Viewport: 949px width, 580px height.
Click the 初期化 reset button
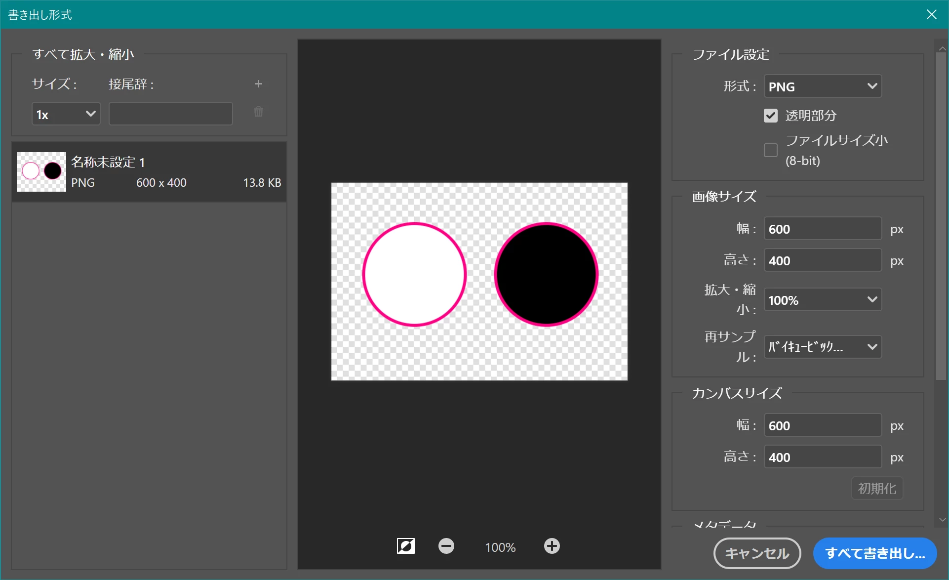877,488
